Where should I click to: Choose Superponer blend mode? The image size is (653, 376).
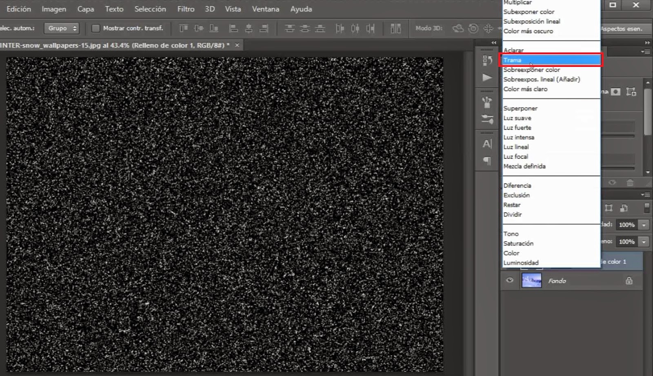pos(551,108)
